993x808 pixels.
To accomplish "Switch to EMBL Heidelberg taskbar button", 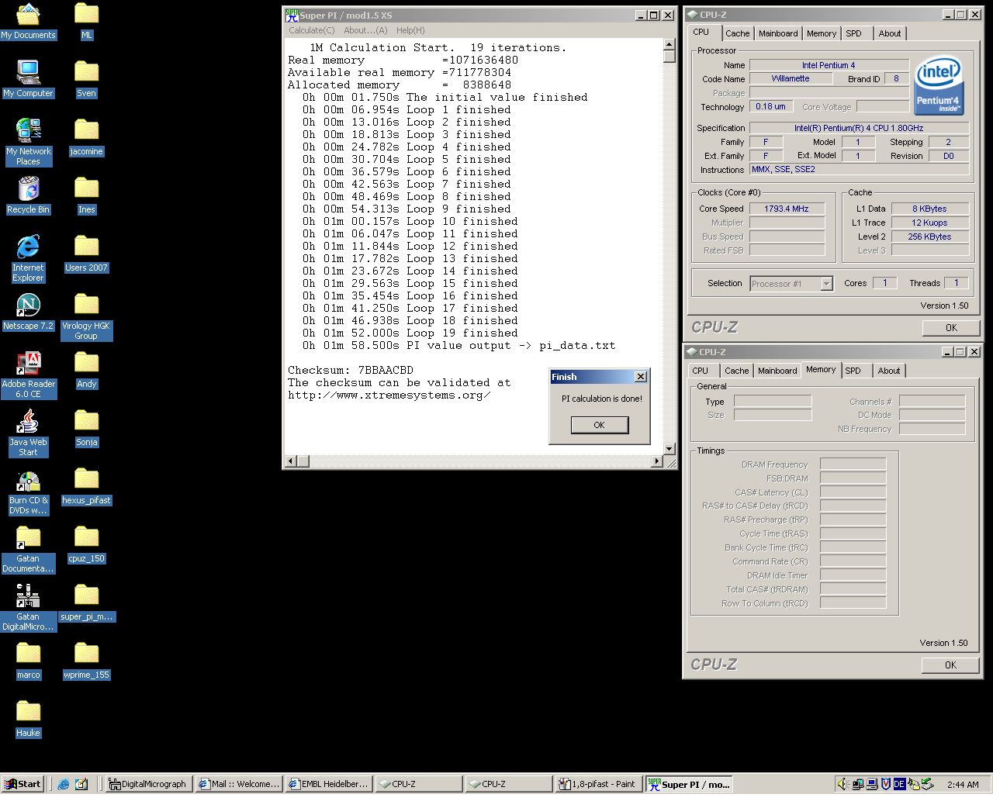I will [329, 784].
